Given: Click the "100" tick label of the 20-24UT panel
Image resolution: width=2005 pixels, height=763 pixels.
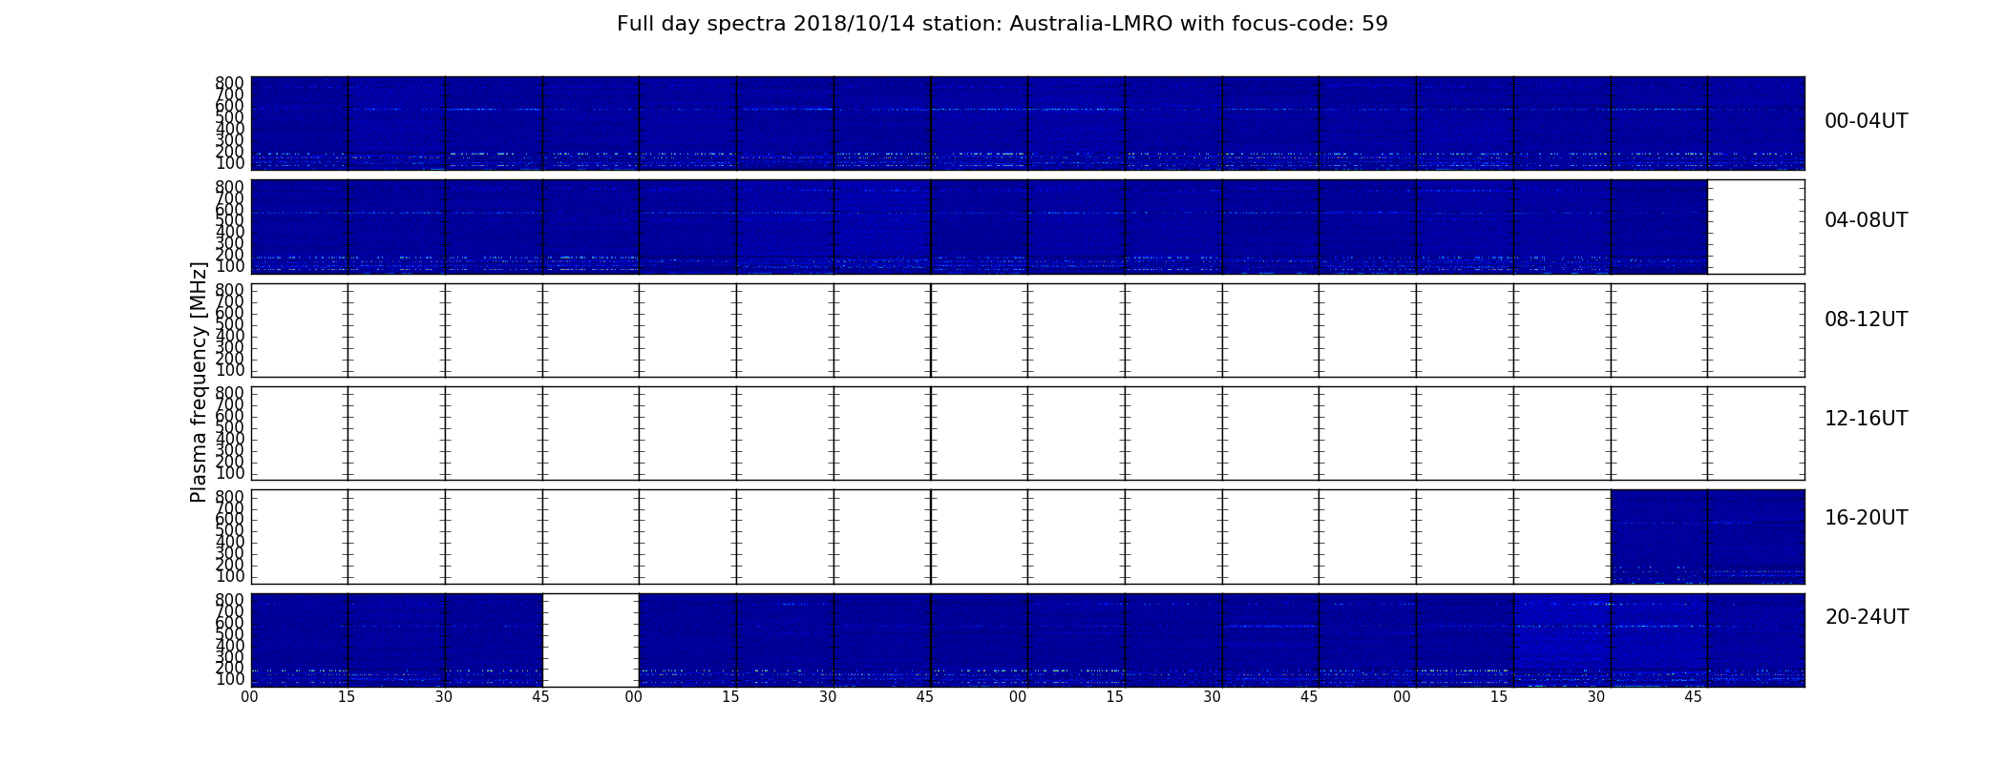Looking at the screenshot, I should [x=230, y=680].
